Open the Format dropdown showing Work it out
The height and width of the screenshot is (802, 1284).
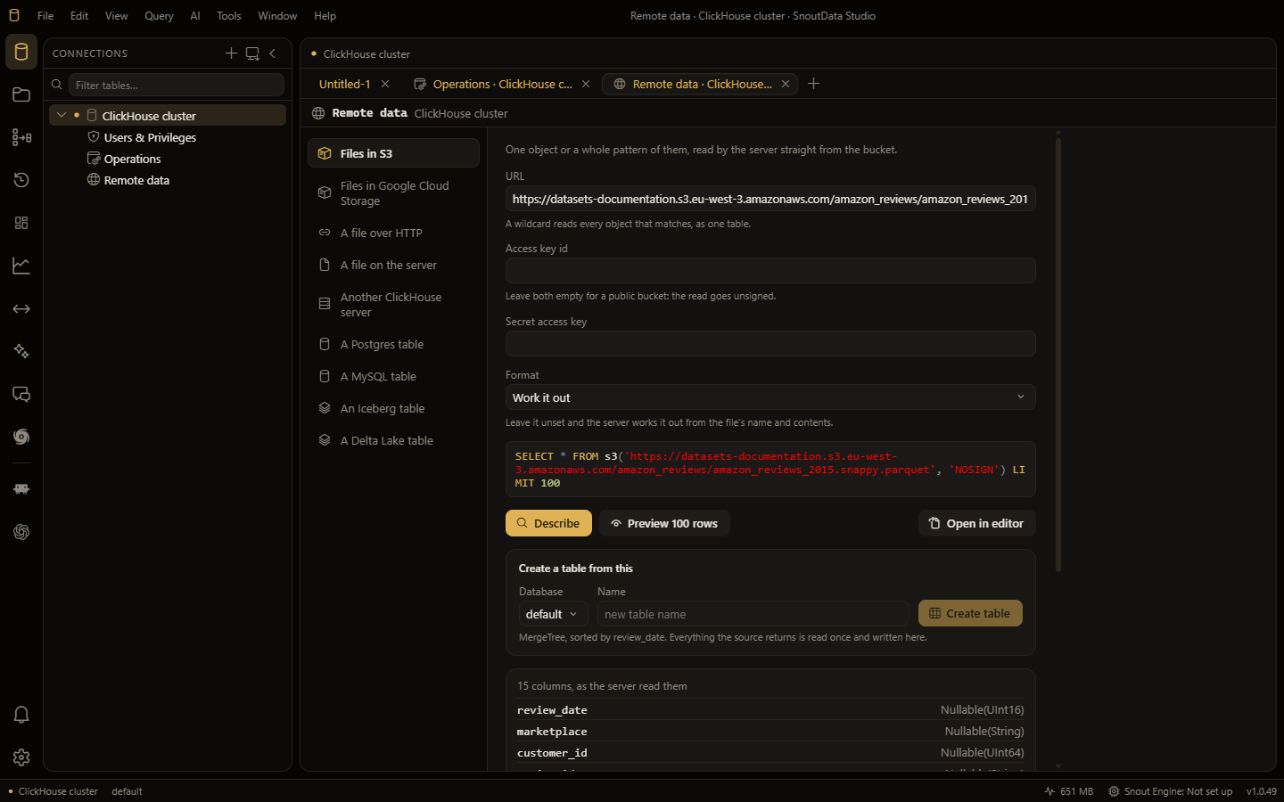point(770,397)
